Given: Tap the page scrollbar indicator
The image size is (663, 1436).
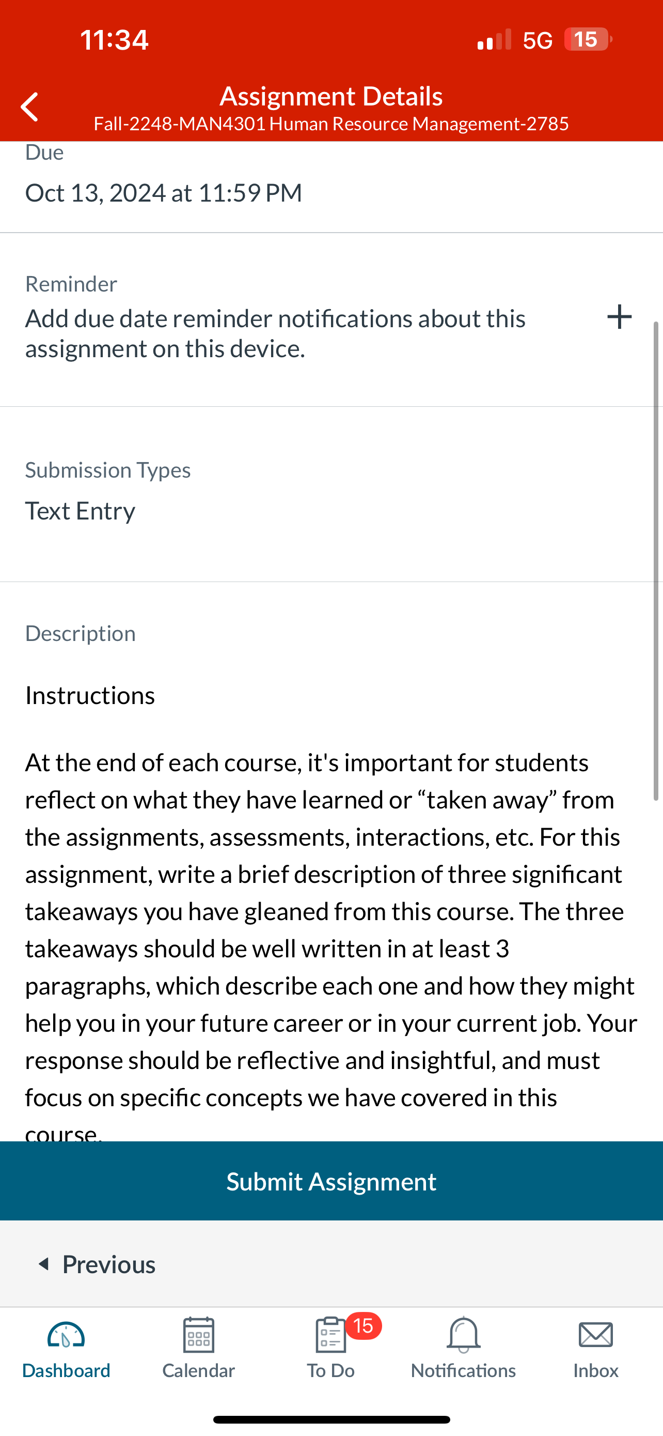Looking at the screenshot, I should tap(656, 561).
